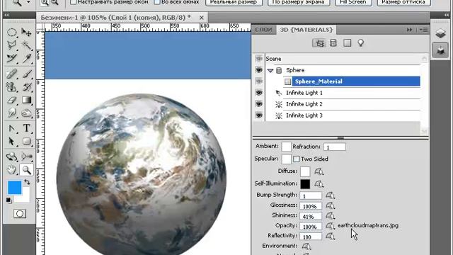Select the 3D Rotate tool
This screenshot has height=255, width=453.
coord(11,157)
